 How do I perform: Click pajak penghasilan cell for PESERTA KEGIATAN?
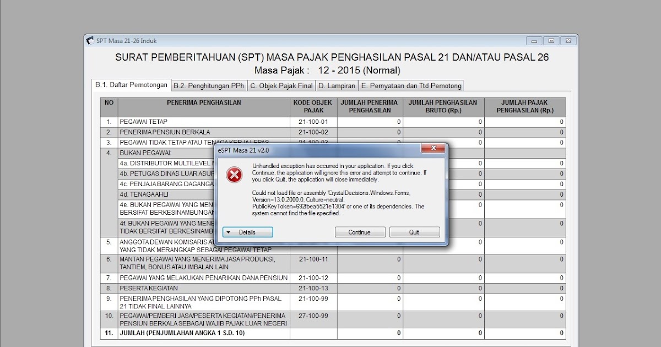[525, 288]
